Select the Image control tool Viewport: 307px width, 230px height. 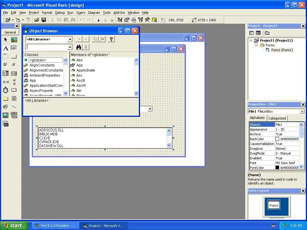pyautogui.click(x=6, y=115)
